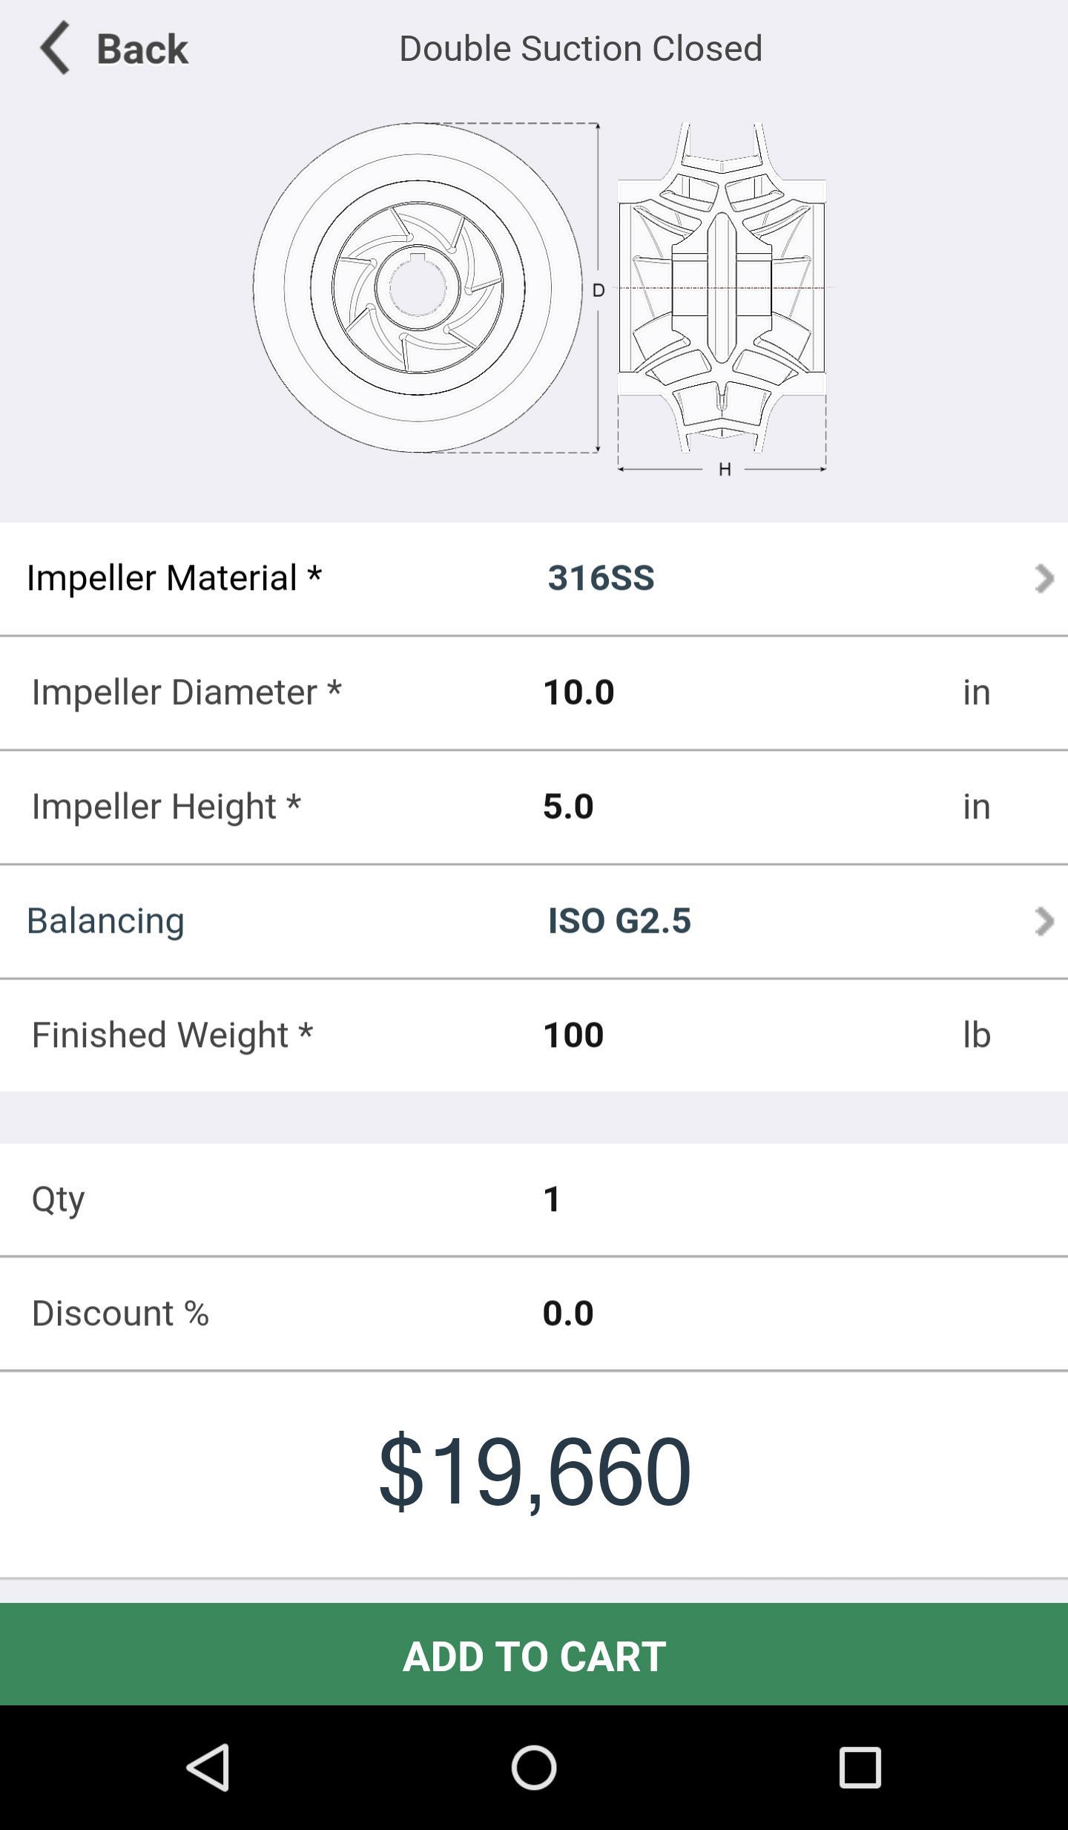1068x1830 pixels.
Task: Edit the Qty field value
Action: point(552,1199)
